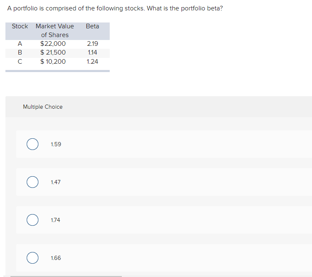312x277 pixels.
Task: Pick the radio circle beside 1.66
Action: click(33, 258)
